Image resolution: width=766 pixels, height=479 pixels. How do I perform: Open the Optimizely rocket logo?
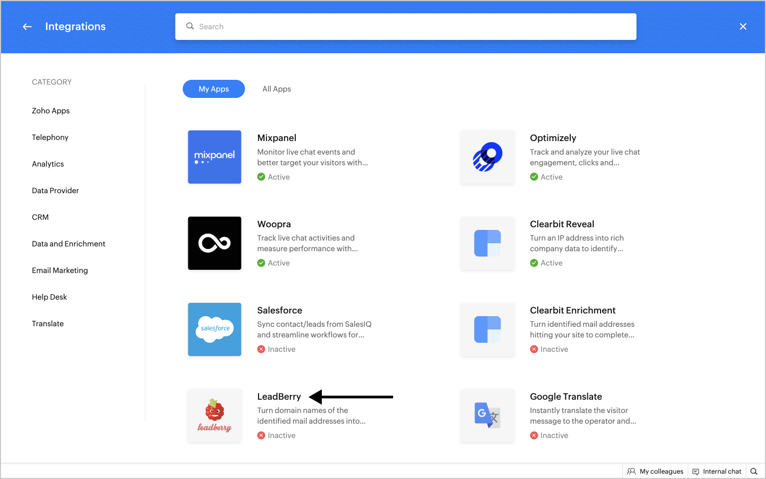(x=487, y=157)
